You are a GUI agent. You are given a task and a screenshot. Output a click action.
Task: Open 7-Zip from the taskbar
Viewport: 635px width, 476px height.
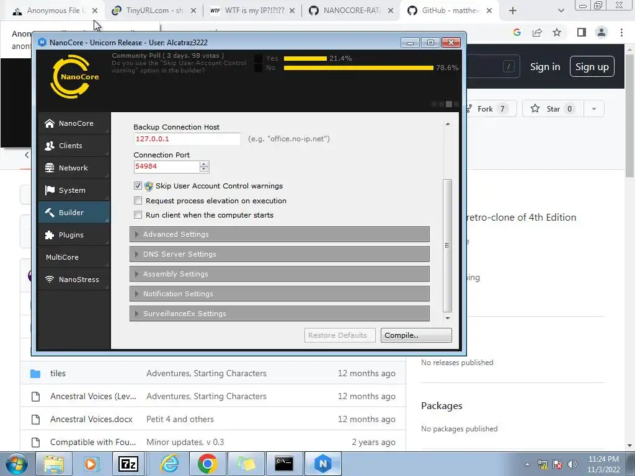(128, 464)
